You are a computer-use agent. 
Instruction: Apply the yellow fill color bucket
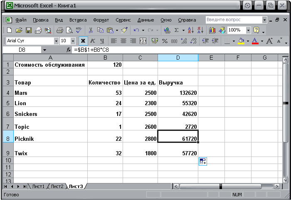[x=241, y=41]
